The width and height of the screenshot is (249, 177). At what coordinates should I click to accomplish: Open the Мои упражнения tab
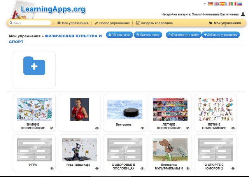(x=225, y=23)
